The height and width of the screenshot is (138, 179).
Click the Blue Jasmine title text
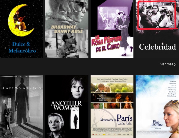pos(156,123)
